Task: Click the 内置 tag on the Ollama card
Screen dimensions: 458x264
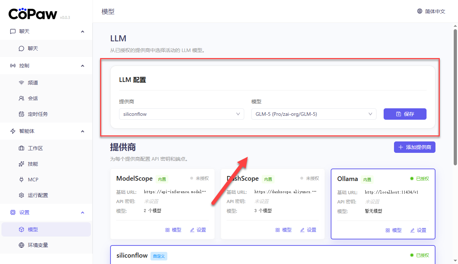Action: point(367,180)
